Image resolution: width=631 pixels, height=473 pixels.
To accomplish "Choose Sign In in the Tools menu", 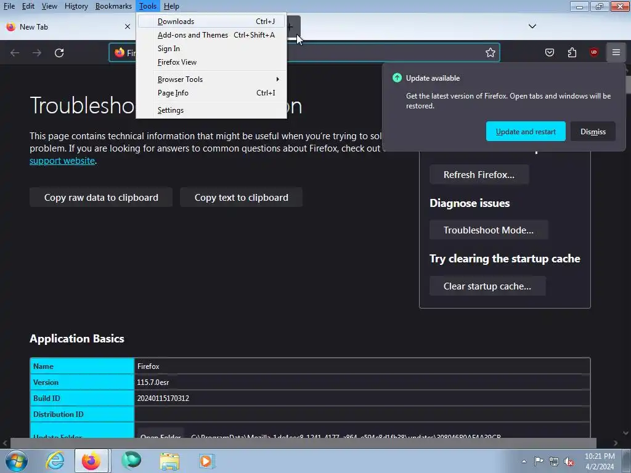I will (211, 48).
